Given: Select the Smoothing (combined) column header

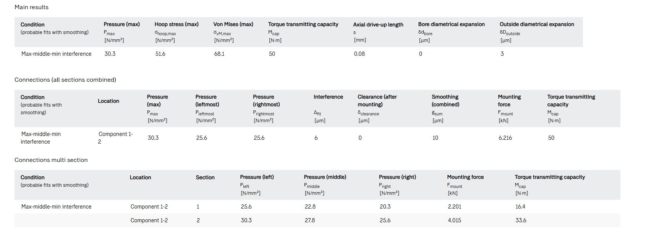Looking at the screenshot, I should pyautogui.click(x=445, y=100).
